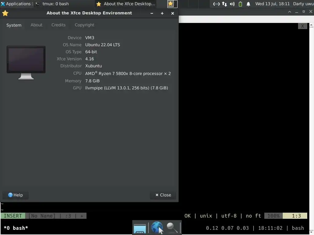Select the Xubuntu distributor value
Image resolution: width=314 pixels, height=235 pixels.
94,66
